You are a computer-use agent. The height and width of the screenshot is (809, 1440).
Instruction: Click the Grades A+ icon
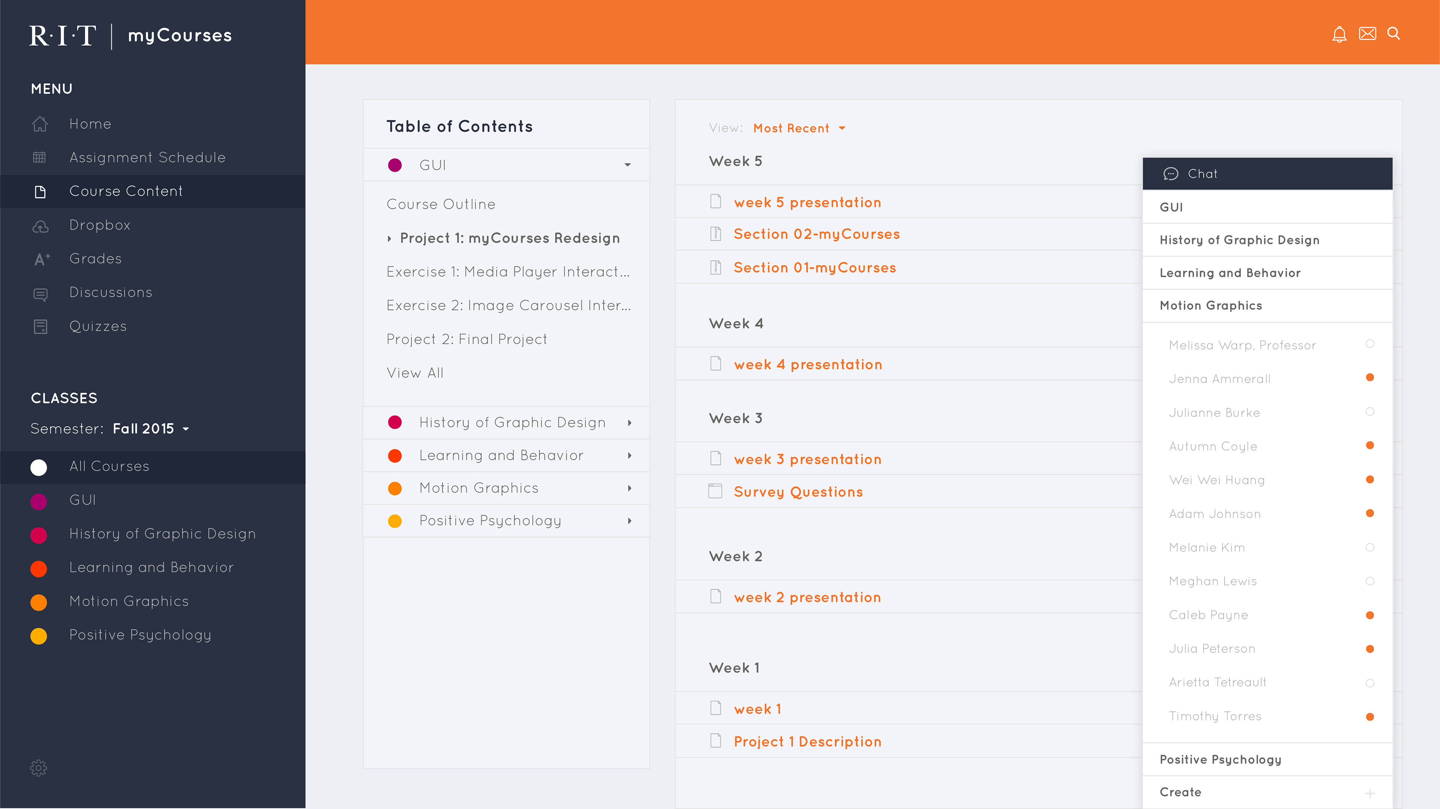pyautogui.click(x=42, y=259)
